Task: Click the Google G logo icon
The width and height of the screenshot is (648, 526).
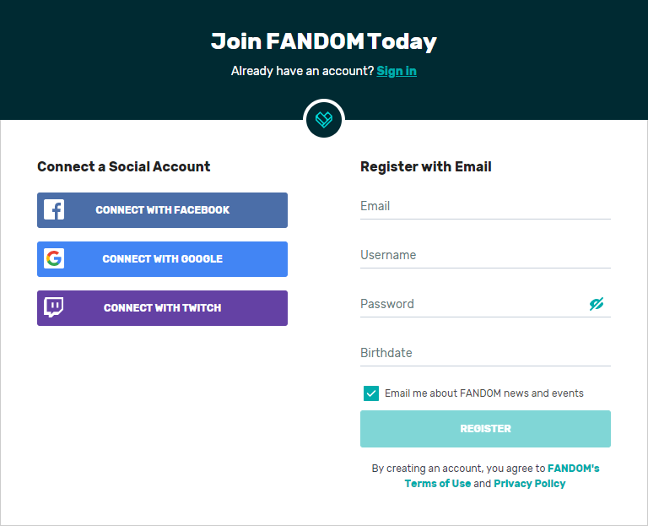Action: click(x=54, y=259)
